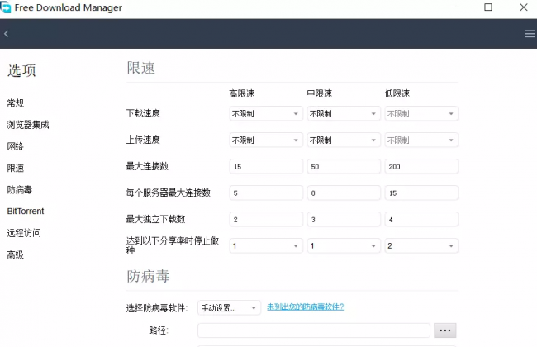The image size is (537, 347).
Task: Click the browse button with three dots
Action: (x=444, y=330)
